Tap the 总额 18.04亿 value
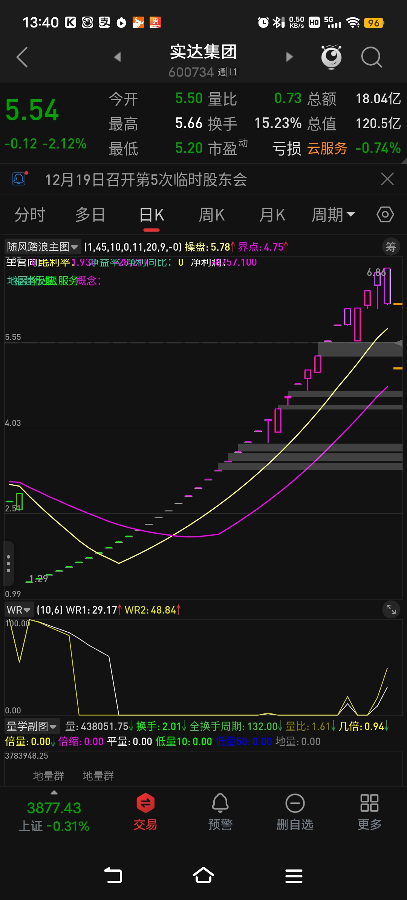 tap(378, 99)
